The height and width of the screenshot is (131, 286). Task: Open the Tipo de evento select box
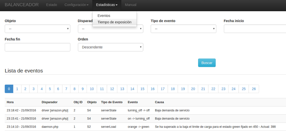183,29
